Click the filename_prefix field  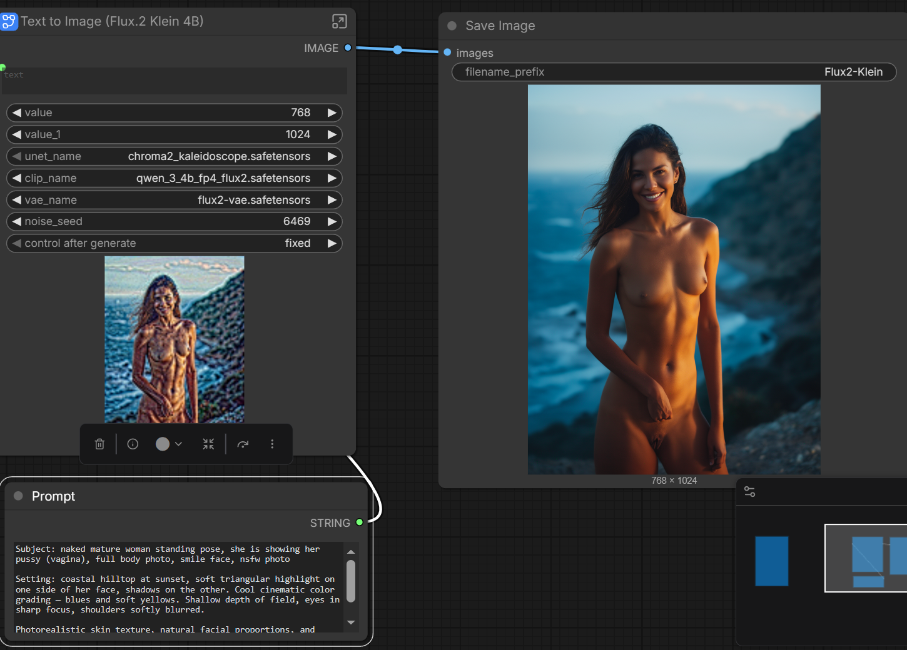(674, 72)
